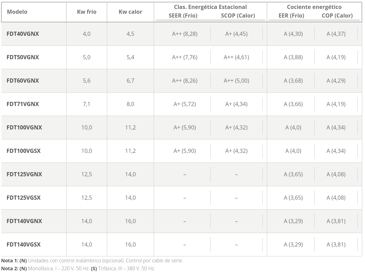Select the FDT140VGSX model name
Image resolution: width=365 pixels, height=273 pixels.
[x=23, y=245]
